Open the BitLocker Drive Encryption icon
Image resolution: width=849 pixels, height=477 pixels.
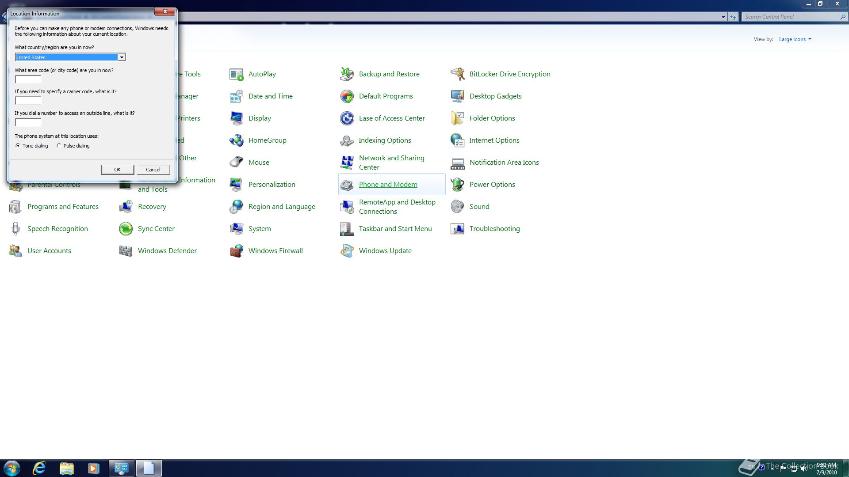457,74
